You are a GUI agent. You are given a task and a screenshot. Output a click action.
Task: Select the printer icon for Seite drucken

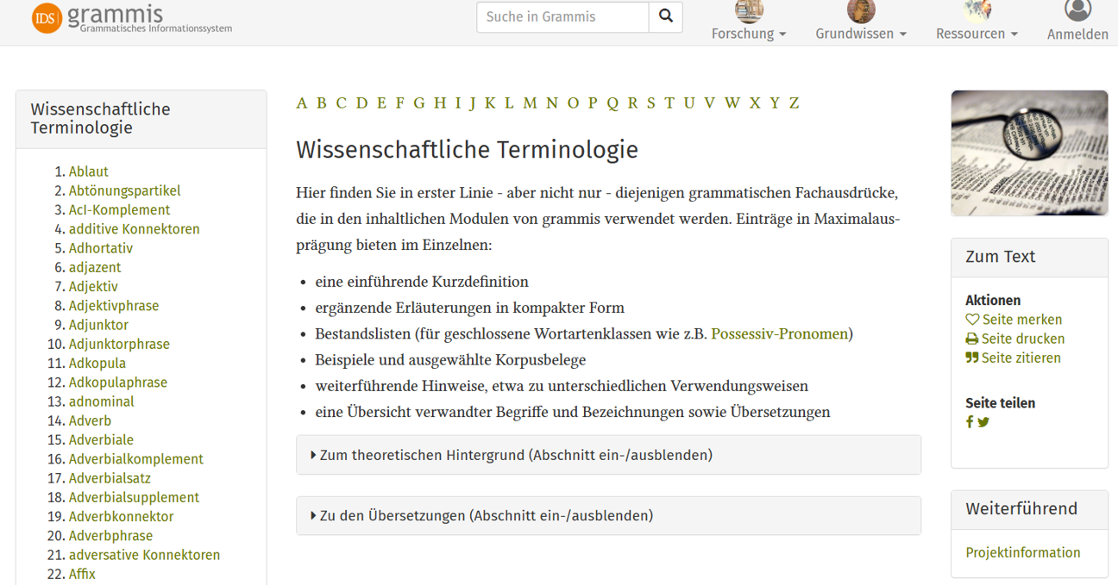[x=971, y=338]
